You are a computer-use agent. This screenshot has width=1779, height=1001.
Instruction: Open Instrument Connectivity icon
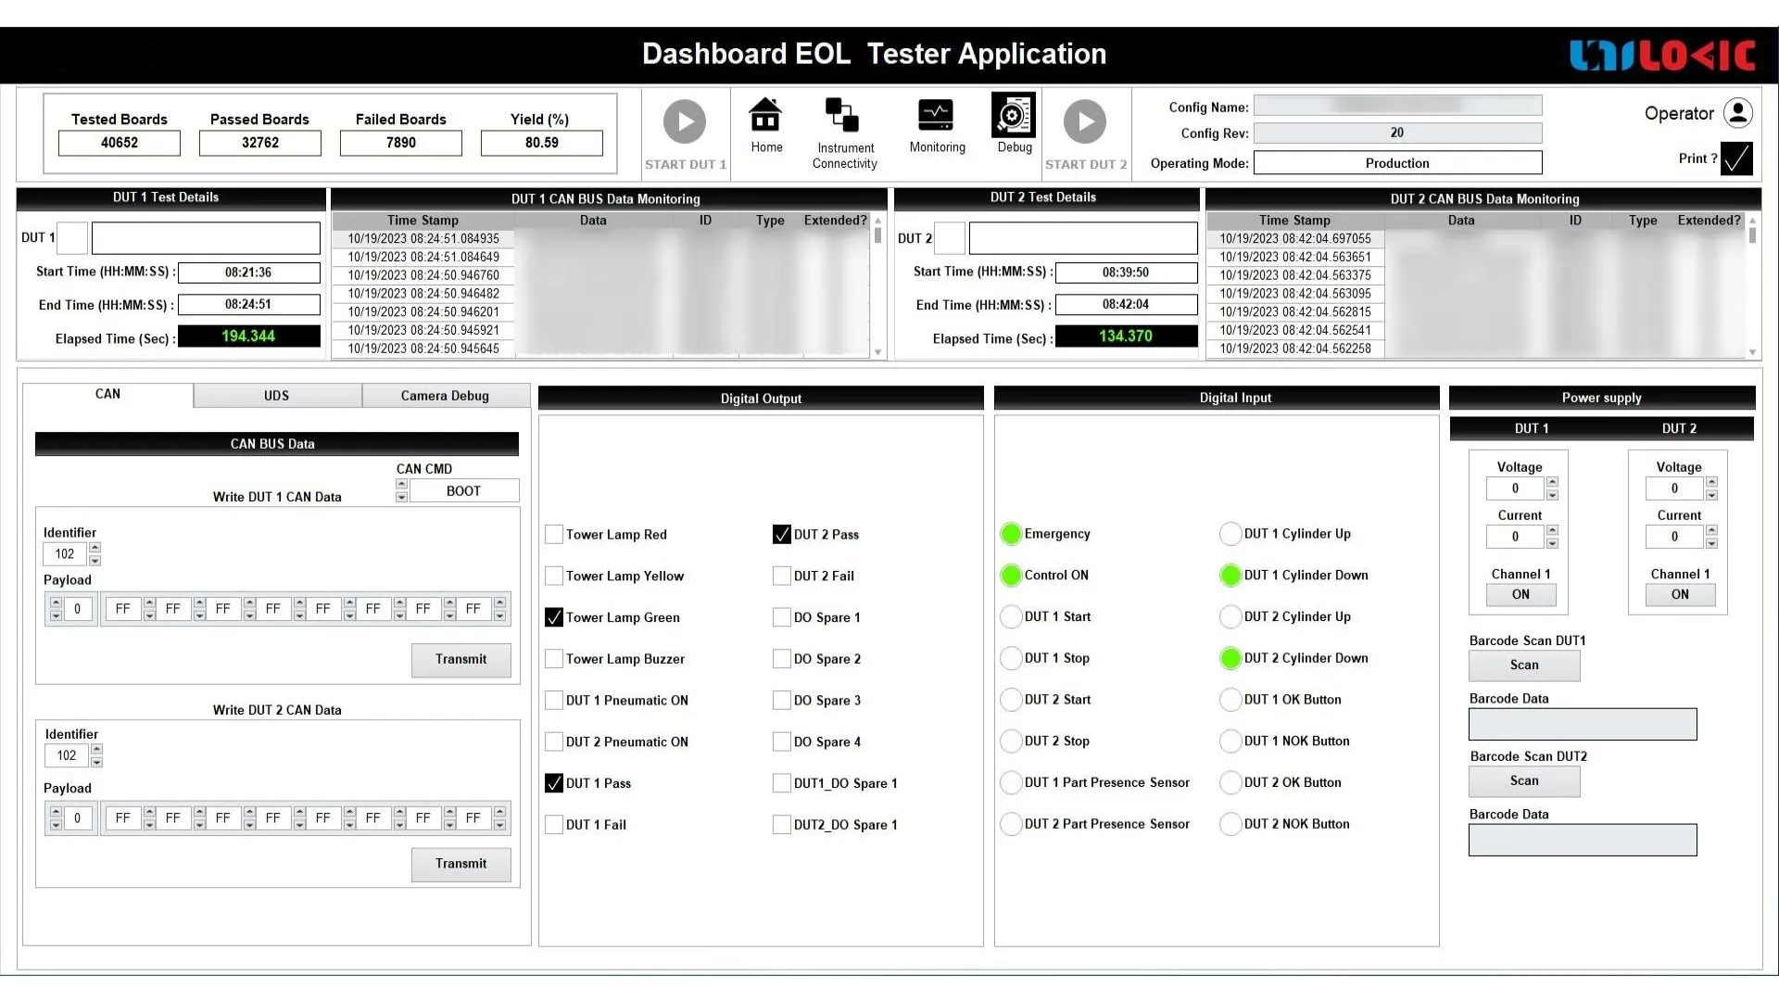pyautogui.click(x=842, y=116)
